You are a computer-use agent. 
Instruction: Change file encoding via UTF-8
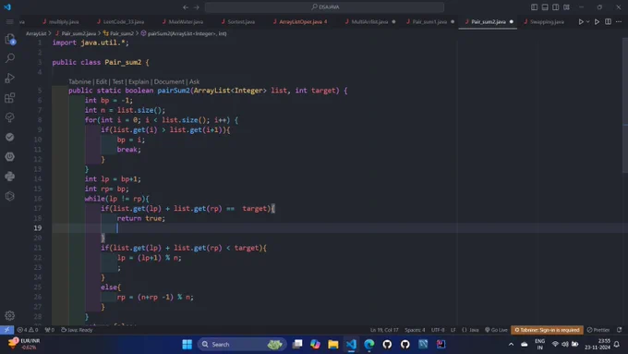[438, 330]
